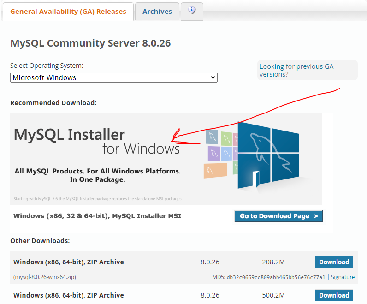Click the gray-blue dolphin tile in banner
The image size is (367, 304).
(212, 137)
